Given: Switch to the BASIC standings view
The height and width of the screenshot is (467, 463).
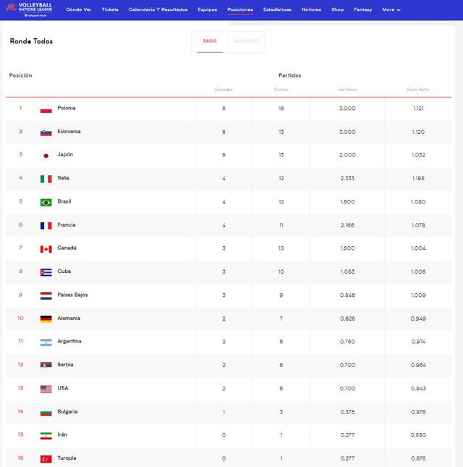Looking at the screenshot, I should (x=210, y=41).
